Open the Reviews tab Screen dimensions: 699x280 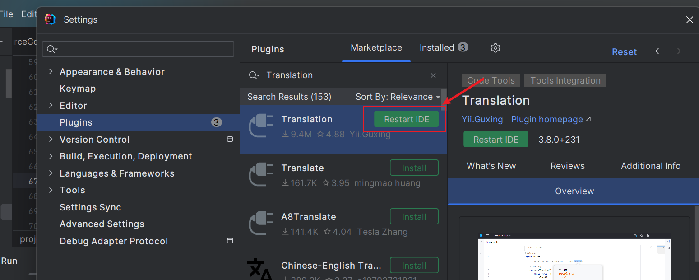click(x=568, y=166)
